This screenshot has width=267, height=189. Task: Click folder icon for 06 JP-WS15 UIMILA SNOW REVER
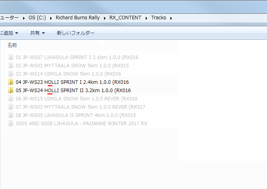pyautogui.click(x=11, y=98)
